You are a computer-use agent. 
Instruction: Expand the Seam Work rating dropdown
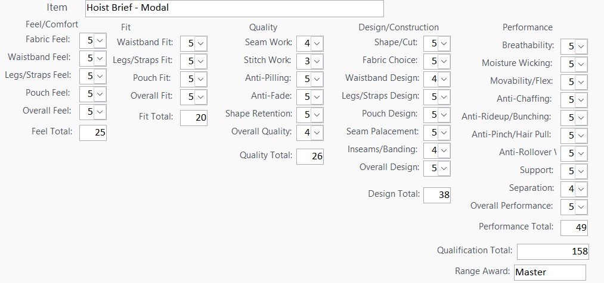317,43
